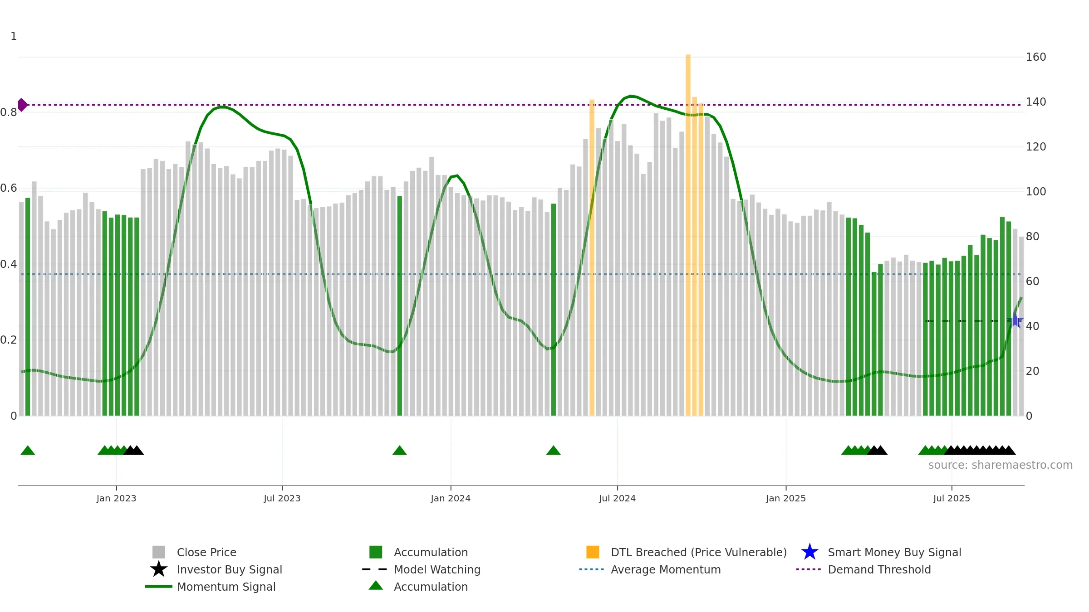Click the purple diamond Demand Threshold marker
The height and width of the screenshot is (612, 1089).
pos(22,105)
